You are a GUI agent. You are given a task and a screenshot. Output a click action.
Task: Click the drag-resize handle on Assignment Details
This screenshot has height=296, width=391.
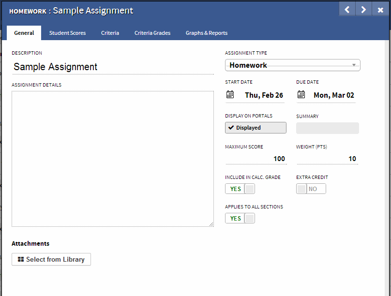click(211, 223)
